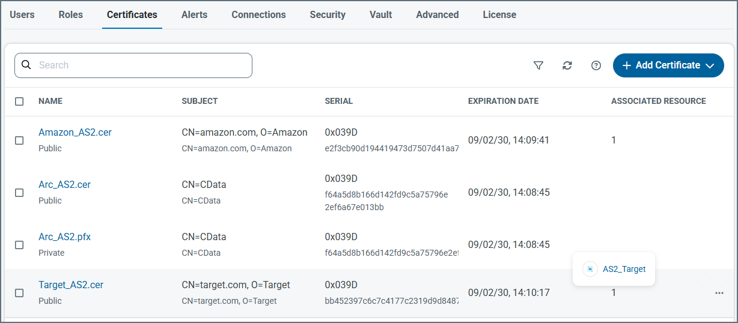
Task: Select the Arc_AS2.pfx row checkbox
Action: pos(19,245)
